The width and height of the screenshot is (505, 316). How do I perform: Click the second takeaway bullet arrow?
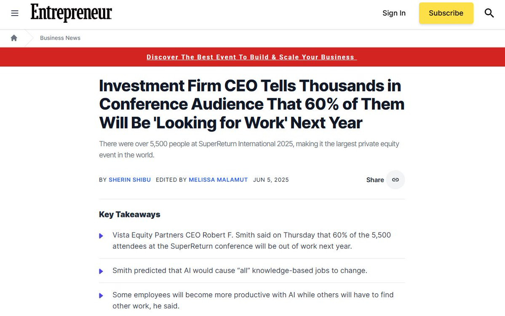tap(101, 271)
